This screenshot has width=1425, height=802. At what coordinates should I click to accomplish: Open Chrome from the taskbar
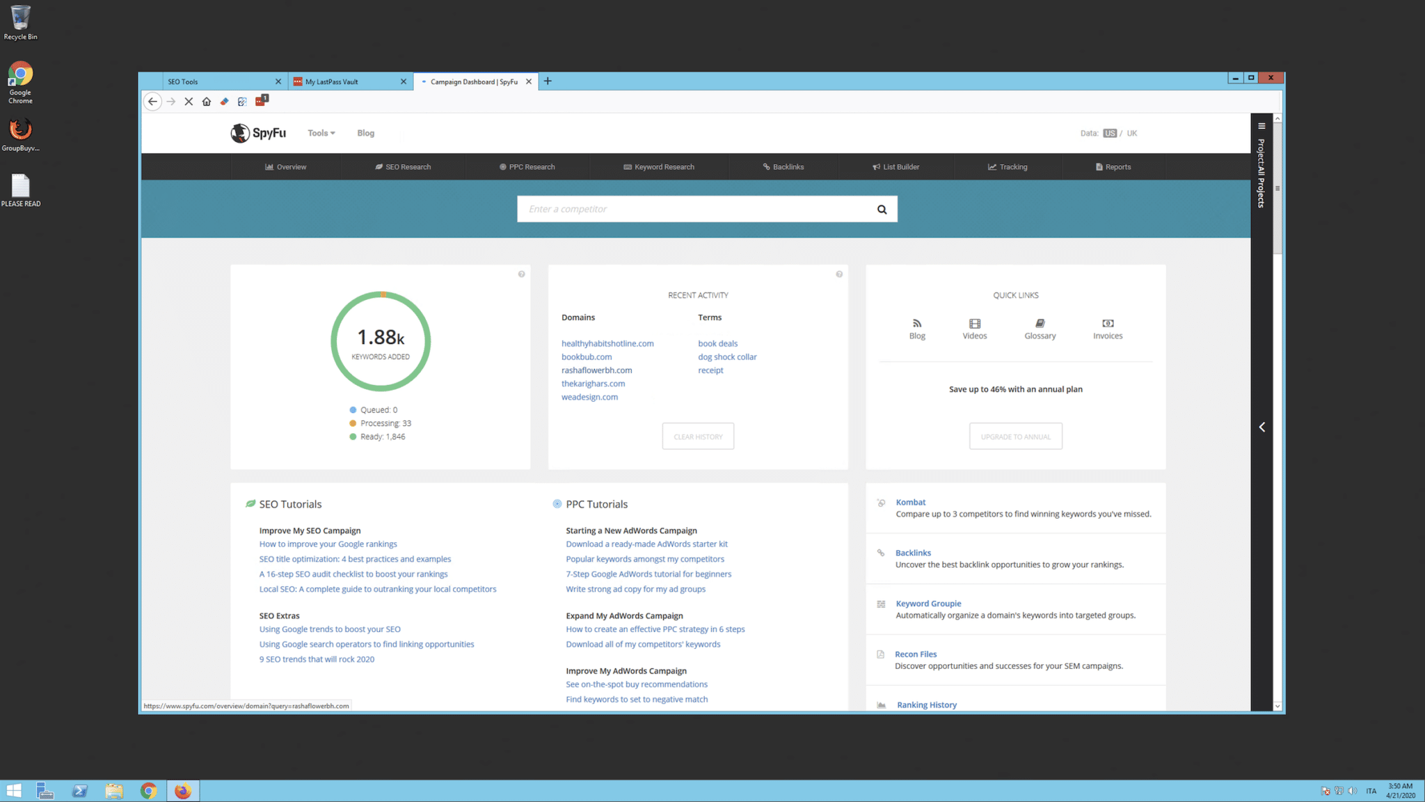148,791
